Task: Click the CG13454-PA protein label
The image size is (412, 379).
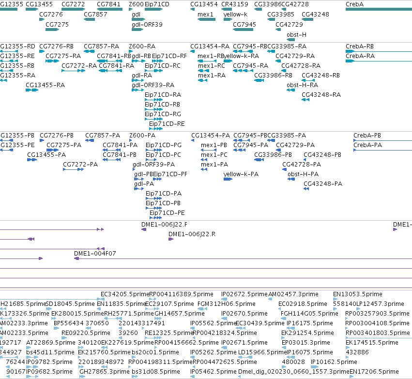Action: 211,135
